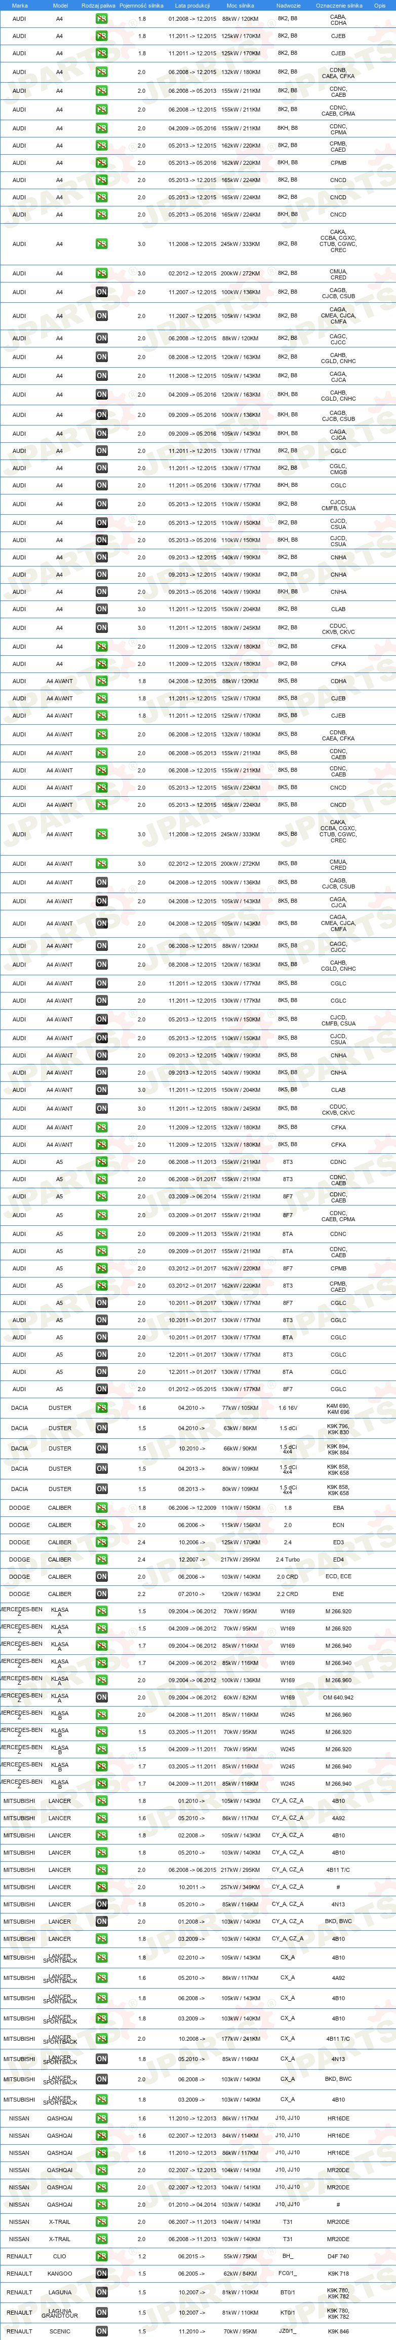Click engine code K9K 796, K9K 830

click(x=338, y=1429)
